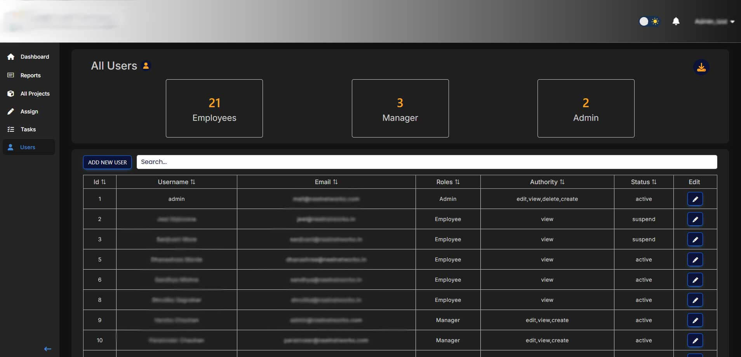Click the 'admin' username cell
741x357 pixels.
pos(177,199)
